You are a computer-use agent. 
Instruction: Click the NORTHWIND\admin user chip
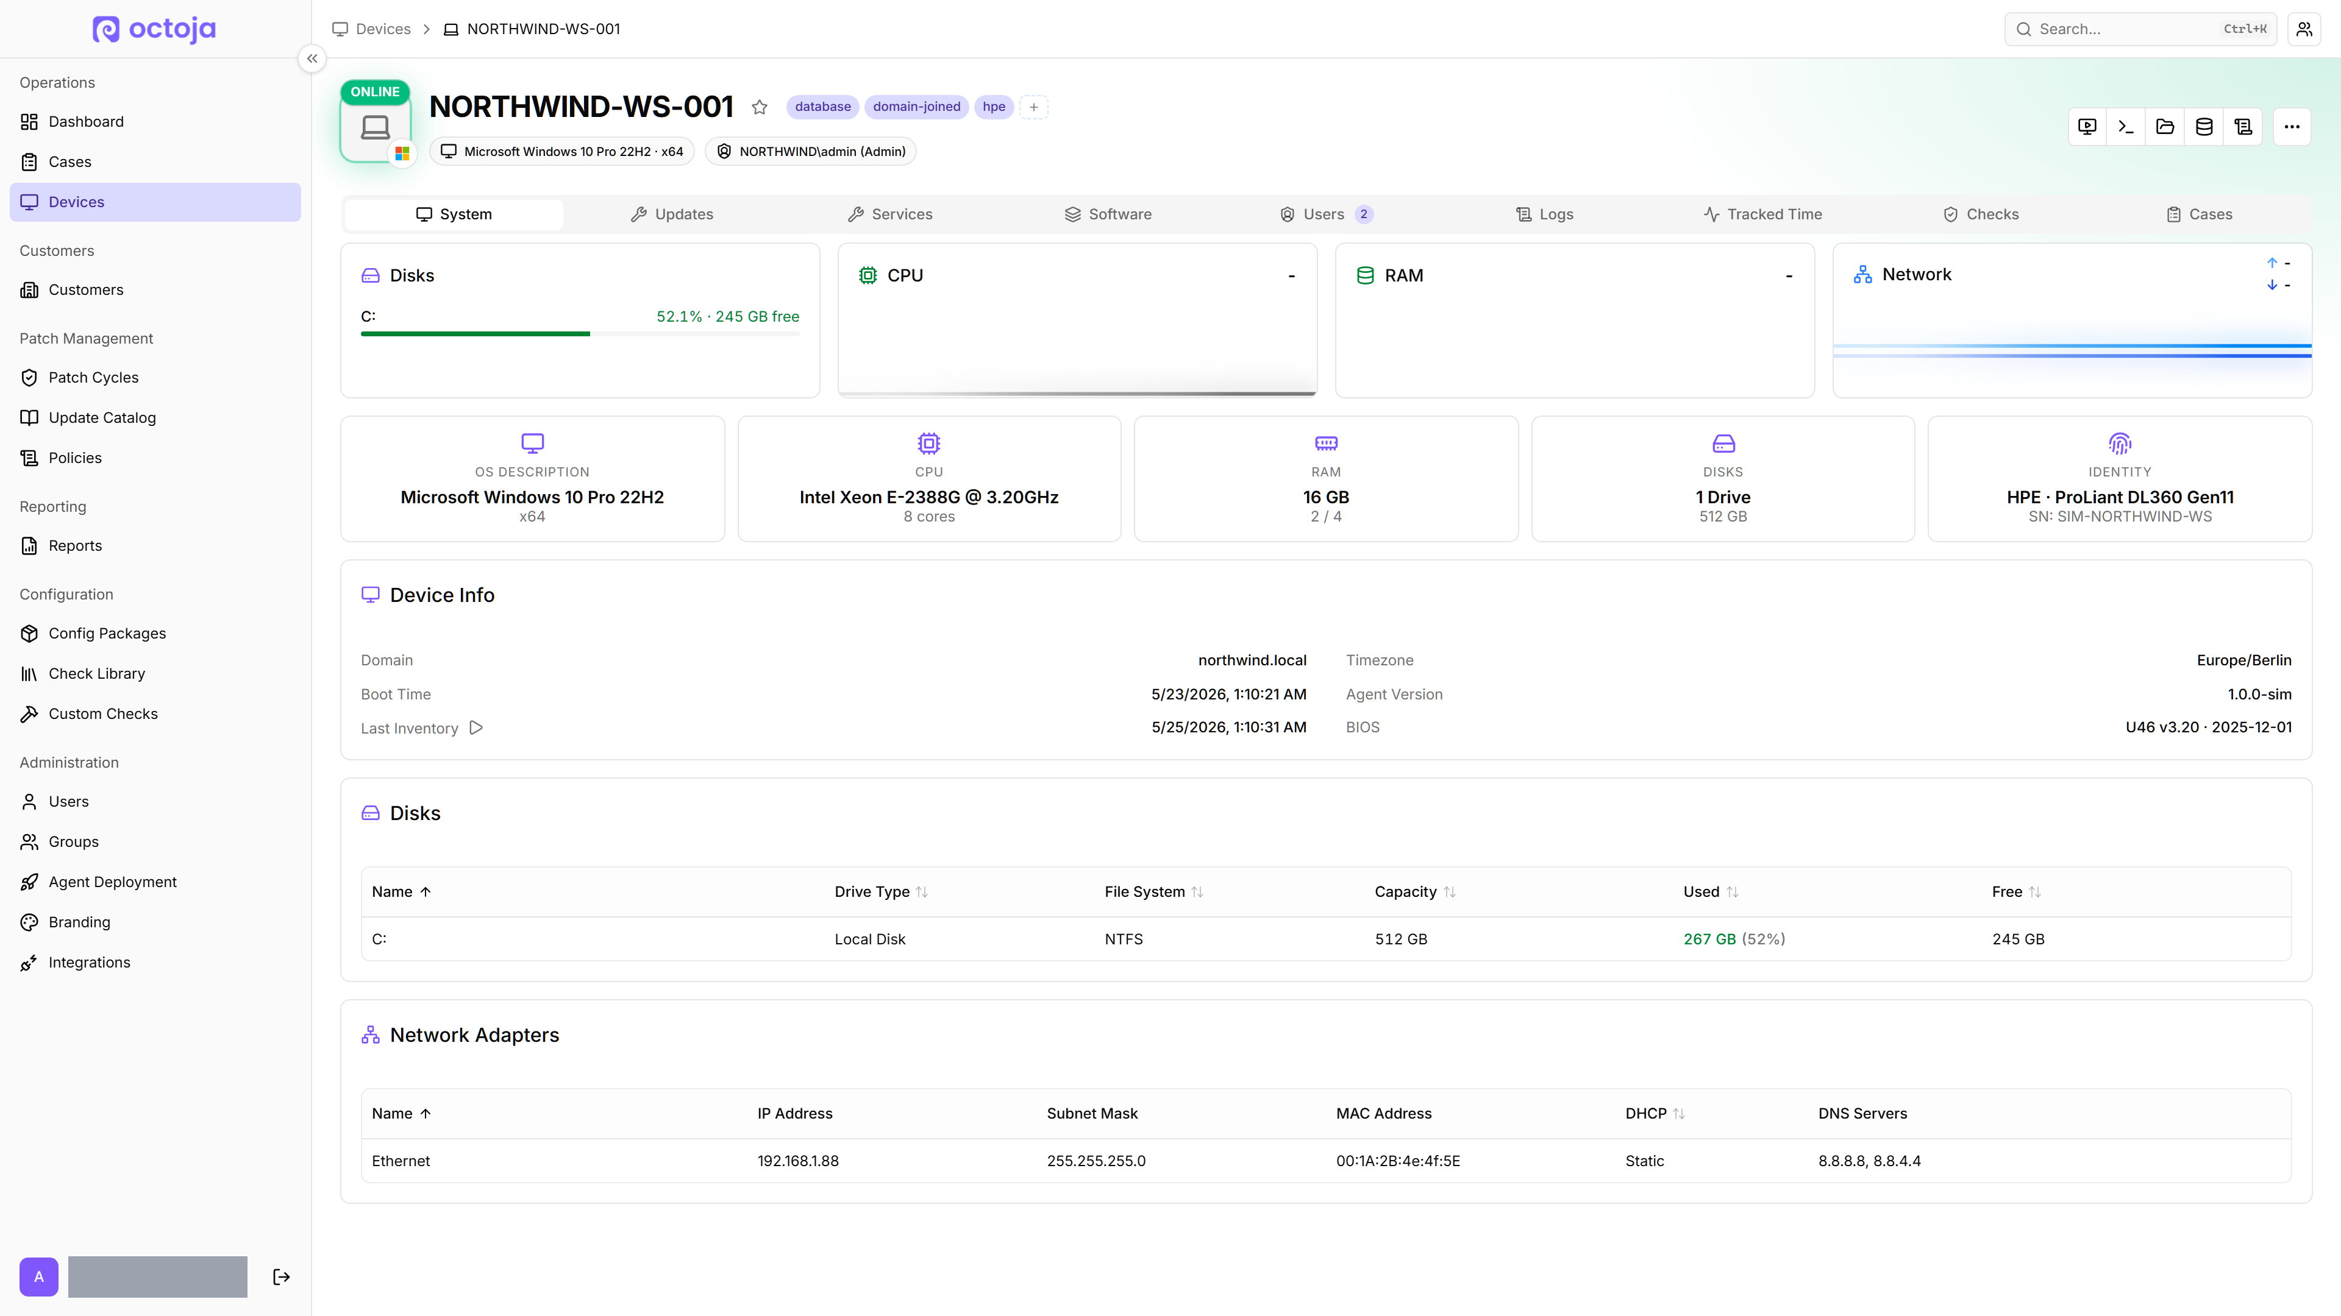click(x=811, y=152)
